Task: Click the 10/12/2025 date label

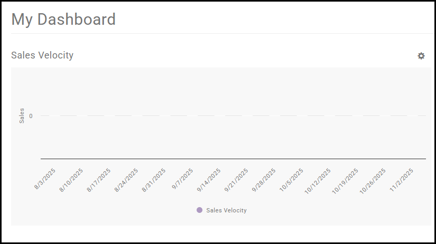Action: point(317,181)
